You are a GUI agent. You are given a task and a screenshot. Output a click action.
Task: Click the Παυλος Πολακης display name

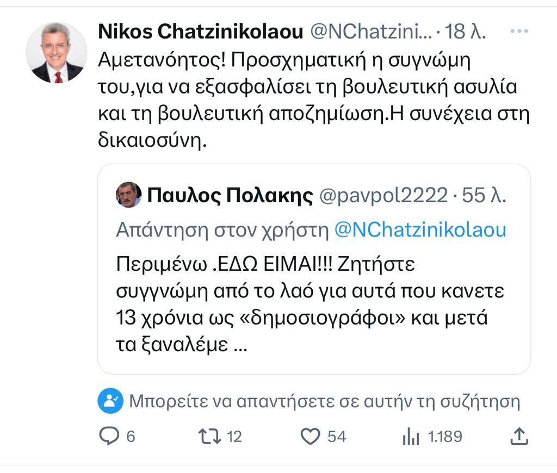230,195
